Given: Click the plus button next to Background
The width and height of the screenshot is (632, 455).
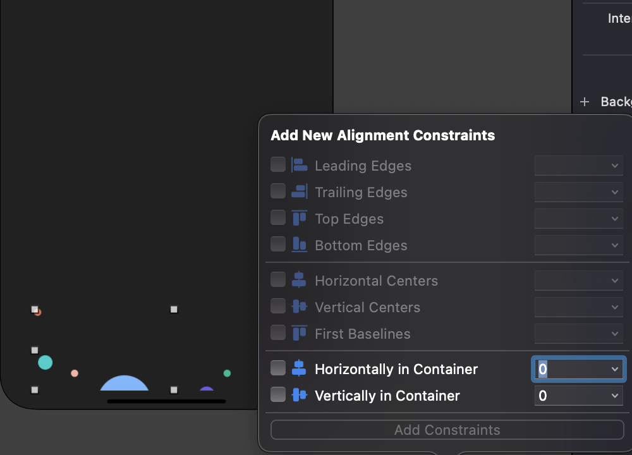Looking at the screenshot, I should click(x=585, y=101).
